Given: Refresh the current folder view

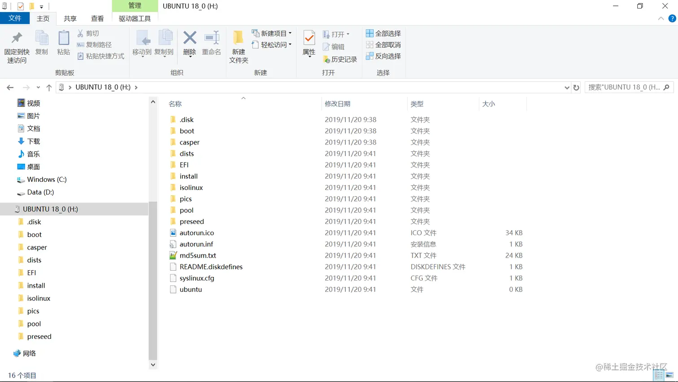Looking at the screenshot, I should point(576,88).
